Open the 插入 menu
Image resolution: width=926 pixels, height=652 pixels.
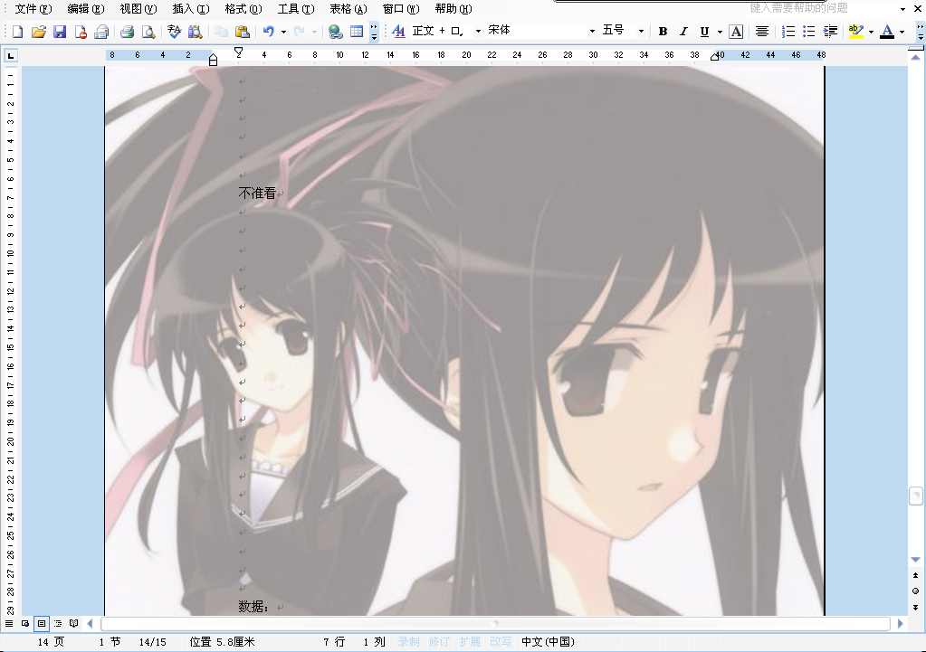point(191,9)
